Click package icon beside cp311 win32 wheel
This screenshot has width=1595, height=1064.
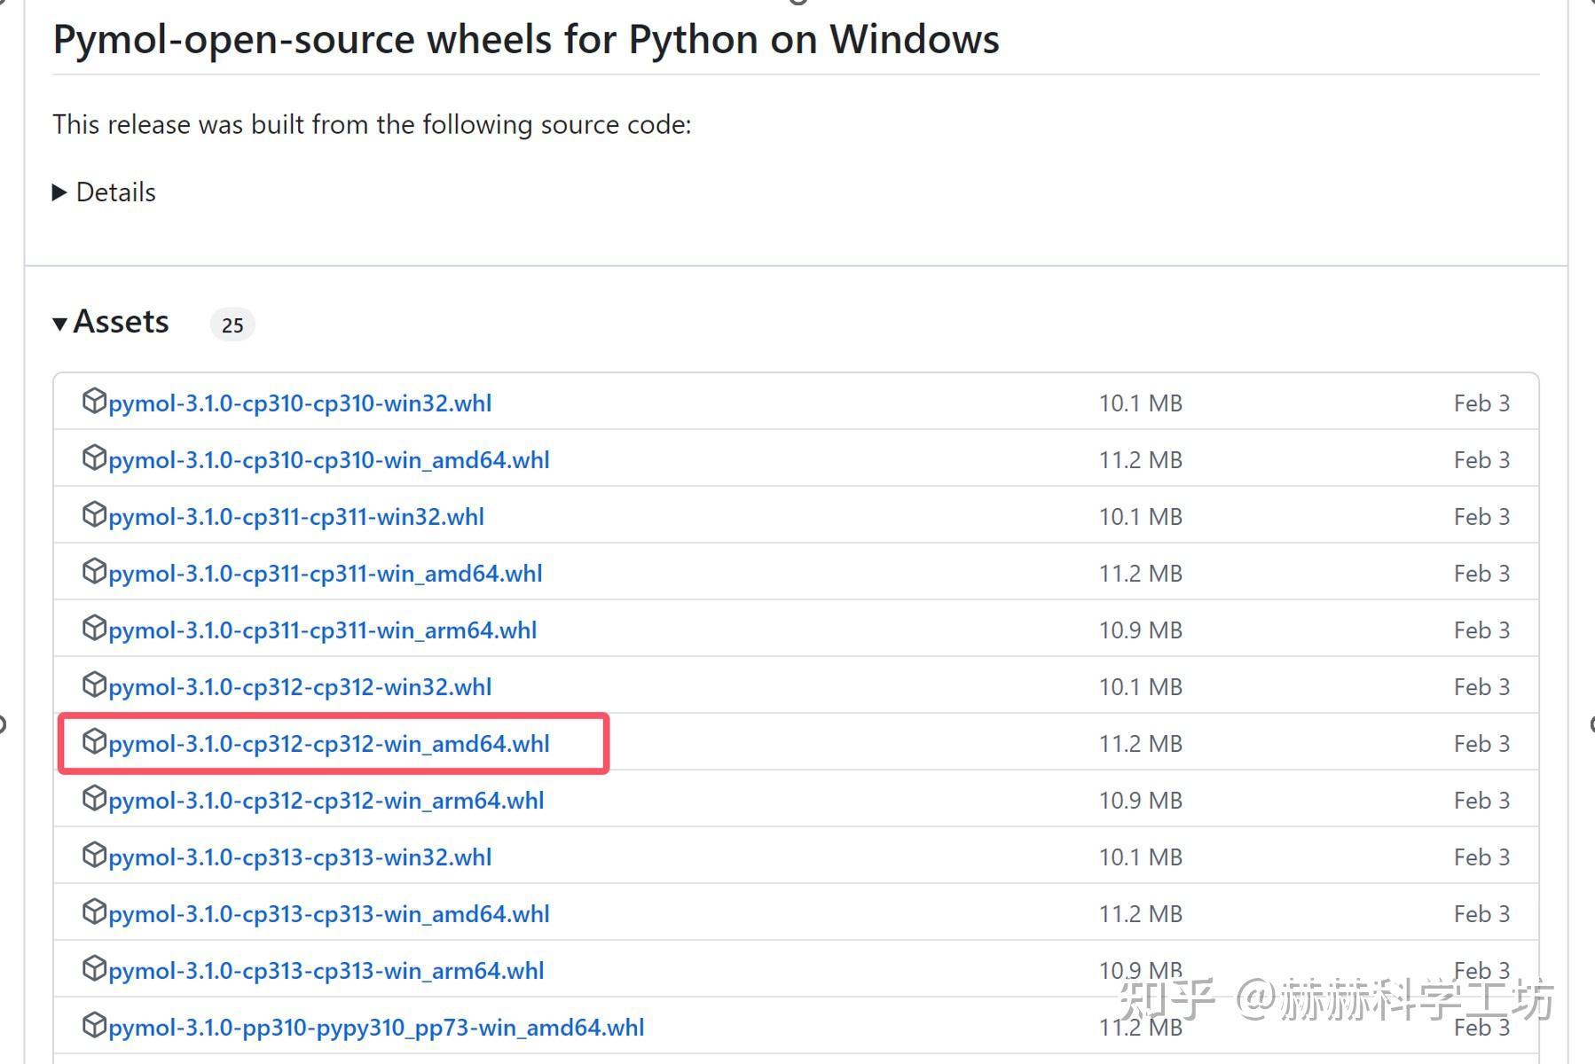pyautogui.click(x=94, y=515)
